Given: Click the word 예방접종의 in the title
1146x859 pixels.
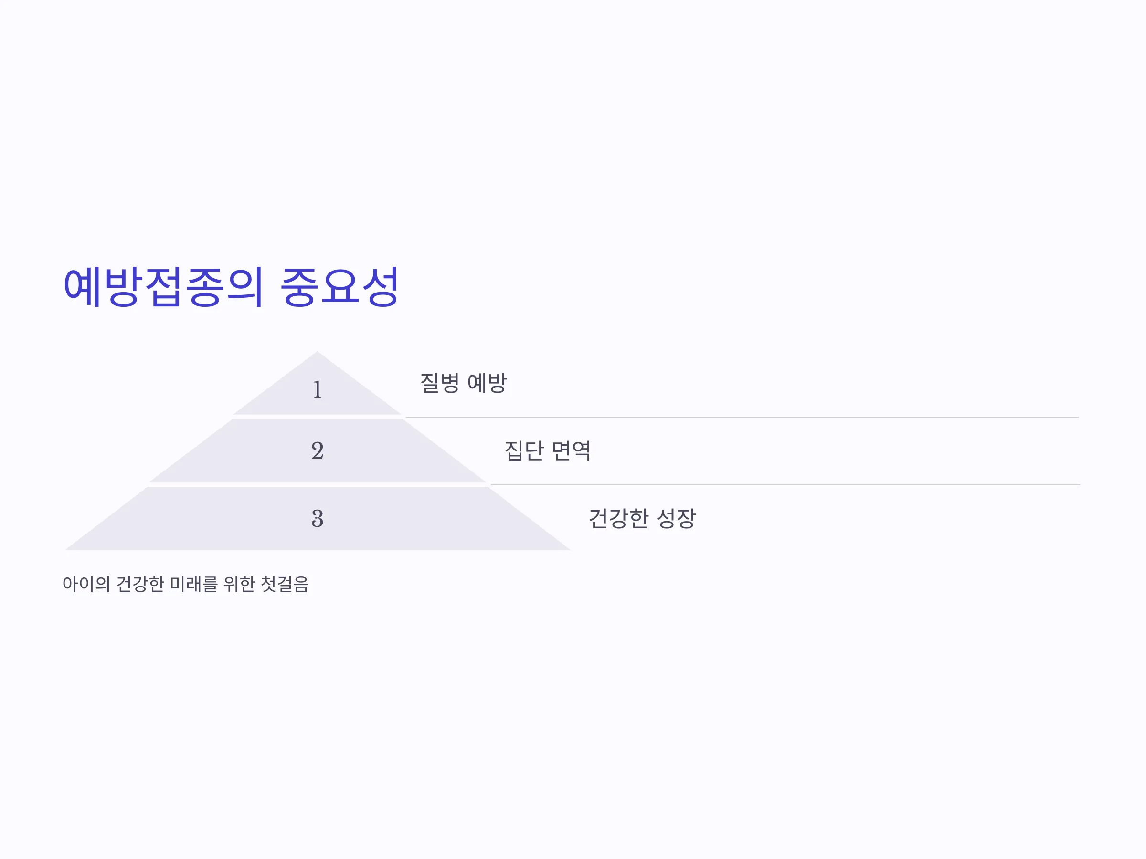Looking at the screenshot, I should click(163, 287).
